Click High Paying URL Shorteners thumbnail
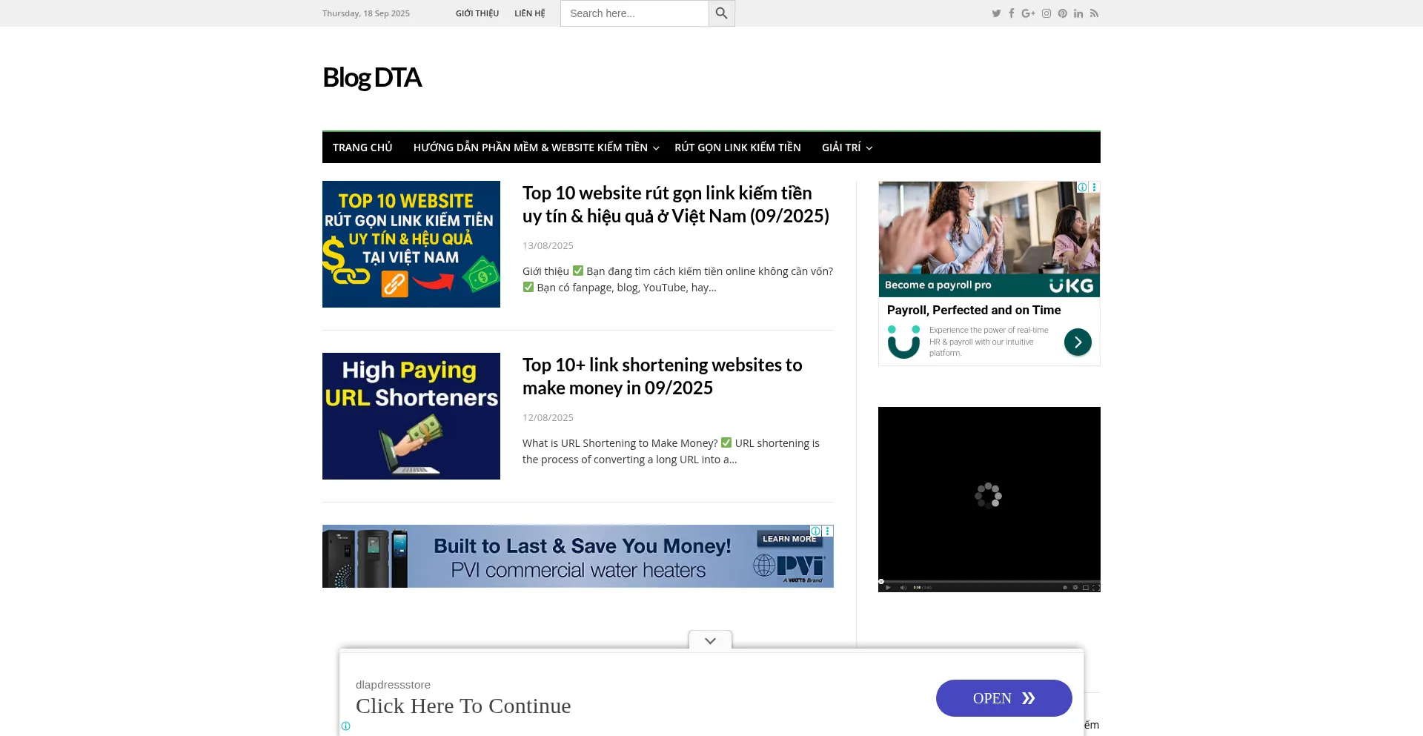 [x=411, y=416]
